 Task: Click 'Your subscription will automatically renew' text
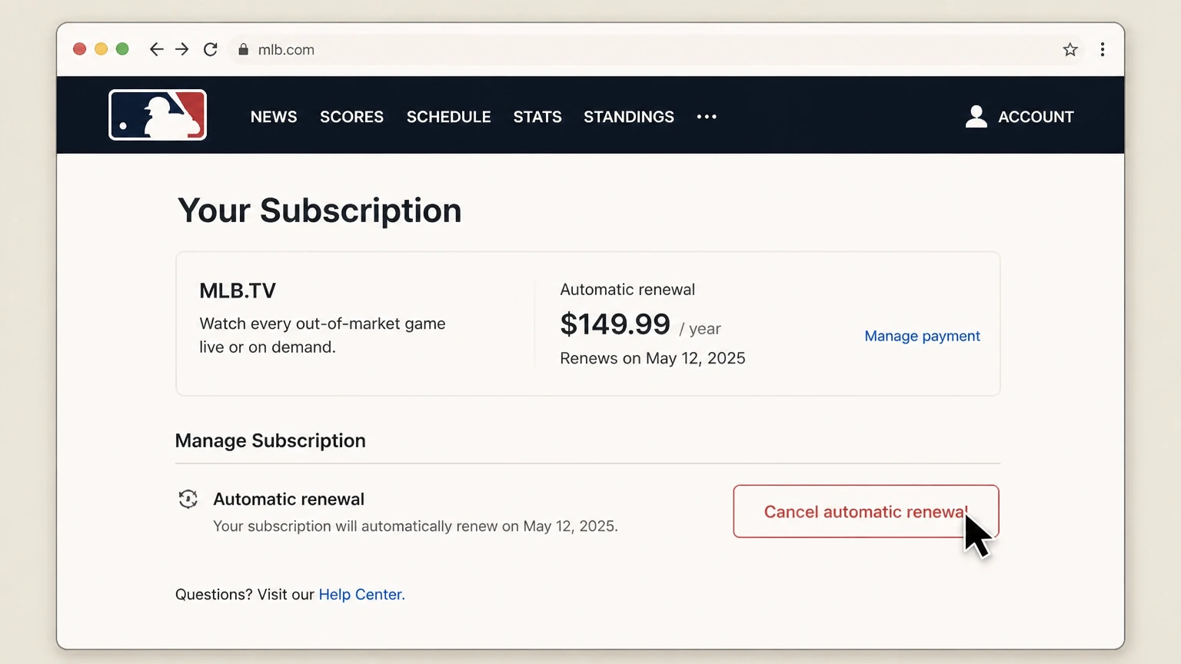click(415, 526)
